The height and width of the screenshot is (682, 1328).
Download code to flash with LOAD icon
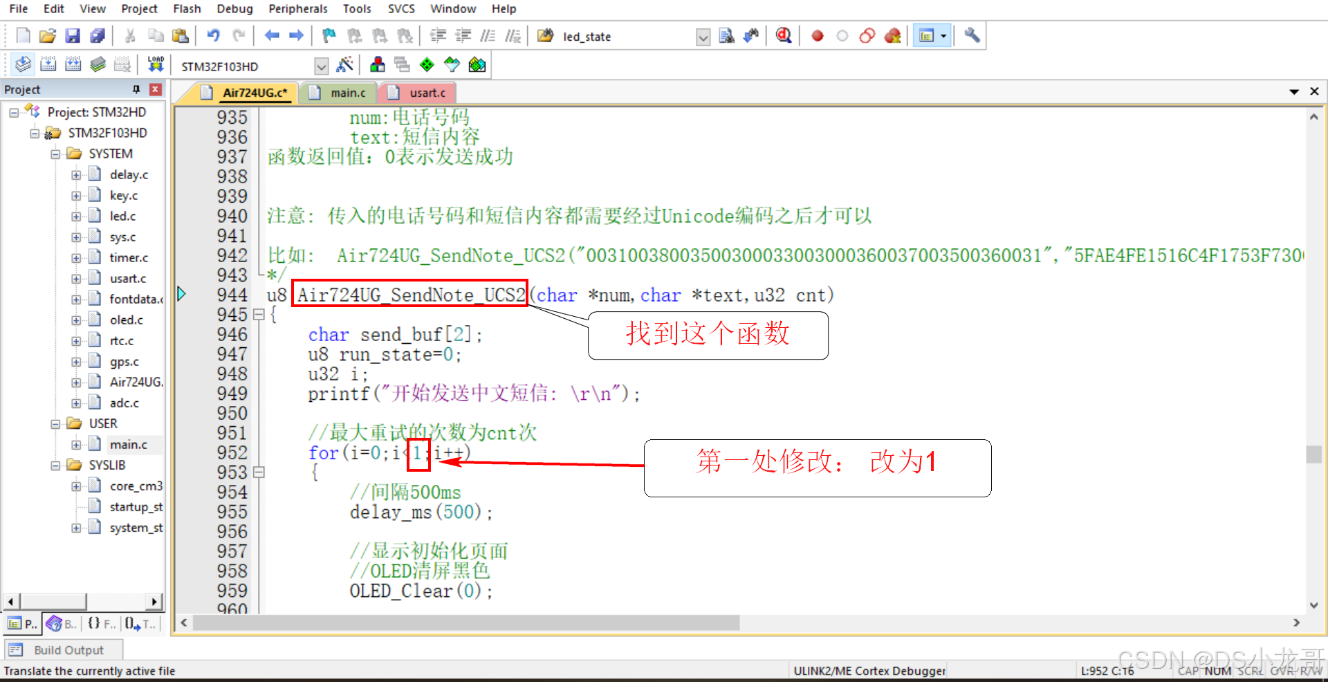156,65
